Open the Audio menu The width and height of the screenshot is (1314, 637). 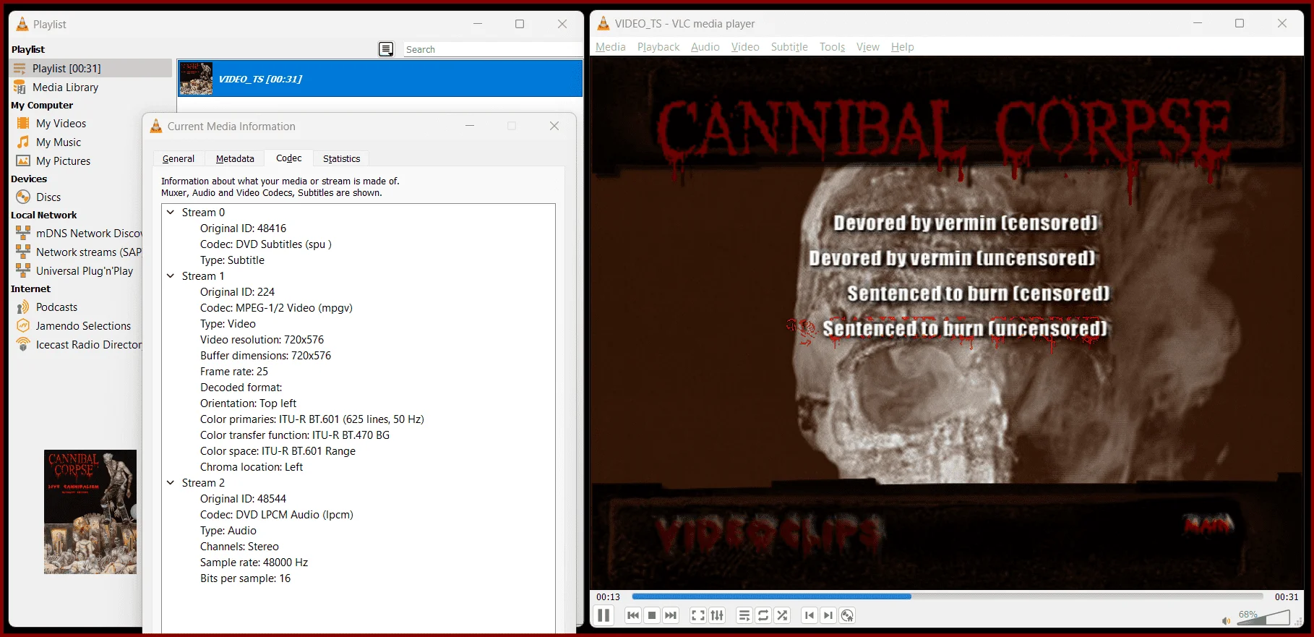705,47
